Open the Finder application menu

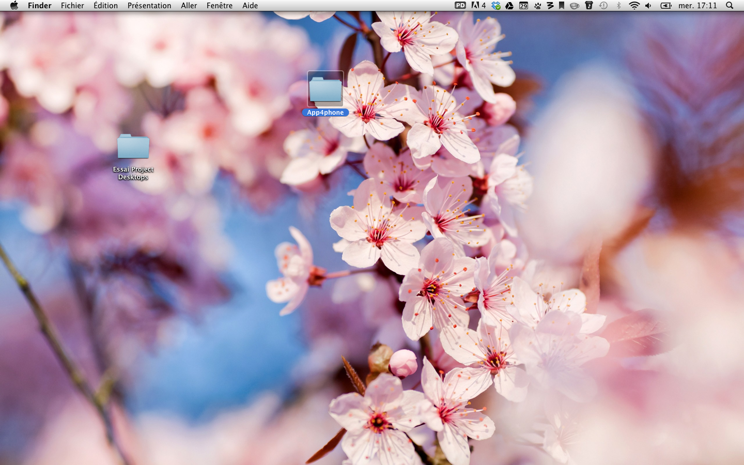tap(39, 6)
